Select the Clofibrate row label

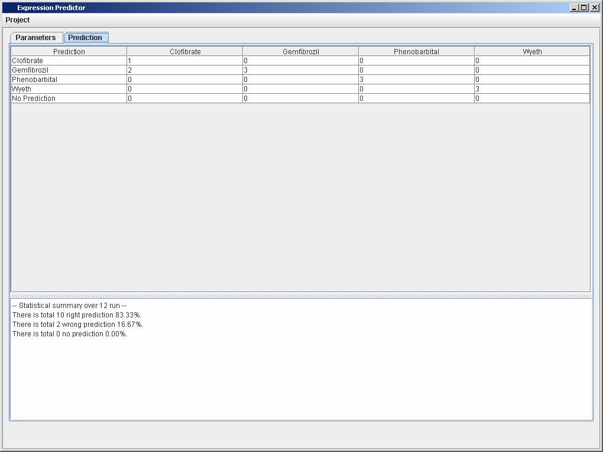pos(69,61)
